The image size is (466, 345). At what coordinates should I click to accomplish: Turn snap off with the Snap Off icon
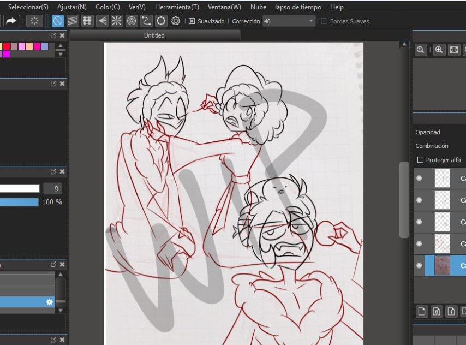tap(58, 21)
